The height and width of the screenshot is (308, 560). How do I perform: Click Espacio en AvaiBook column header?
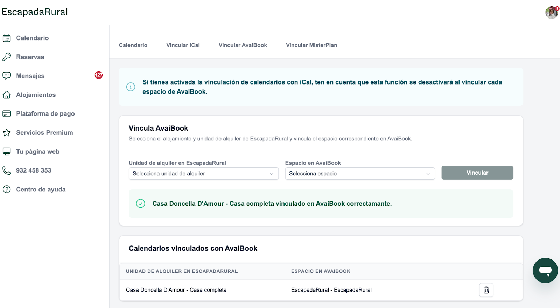click(x=321, y=271)
